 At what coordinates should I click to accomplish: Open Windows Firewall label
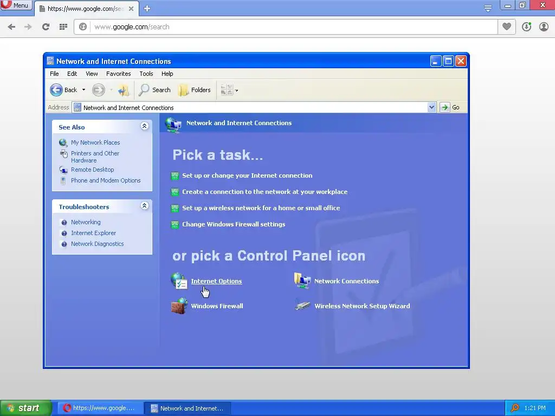217,306
